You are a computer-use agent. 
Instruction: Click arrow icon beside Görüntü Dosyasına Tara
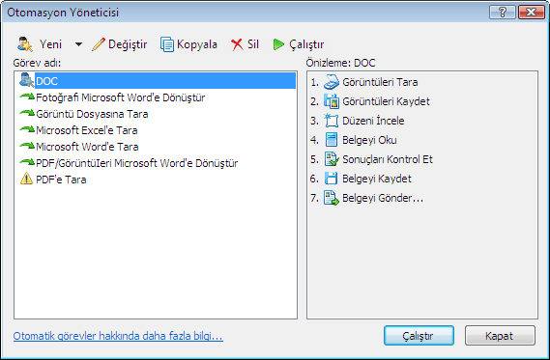tap(27, 113)
